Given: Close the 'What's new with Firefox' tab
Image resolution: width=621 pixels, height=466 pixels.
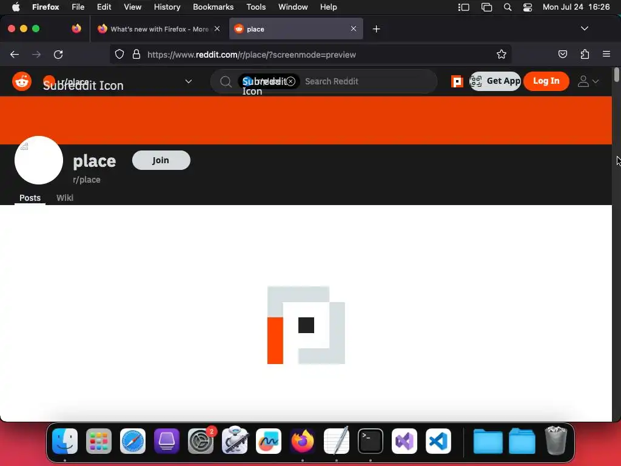Looking at the screenshot, I should tap(217, 29).
